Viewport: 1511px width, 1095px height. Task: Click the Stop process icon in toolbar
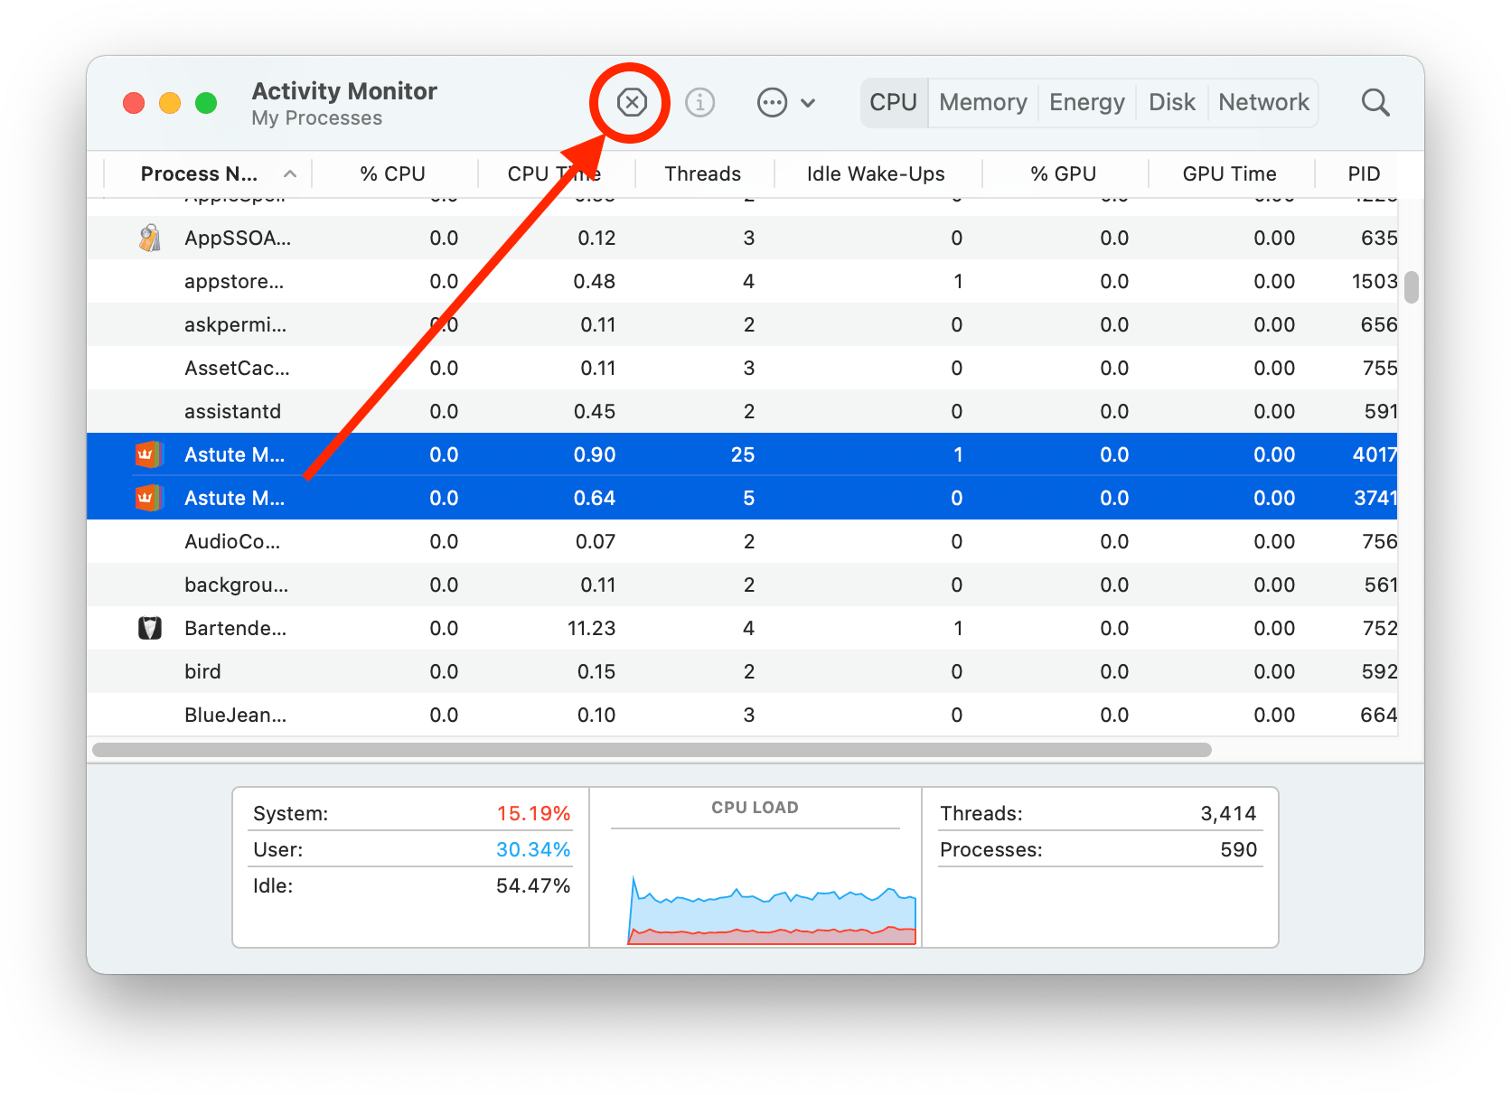coord(632,103)
